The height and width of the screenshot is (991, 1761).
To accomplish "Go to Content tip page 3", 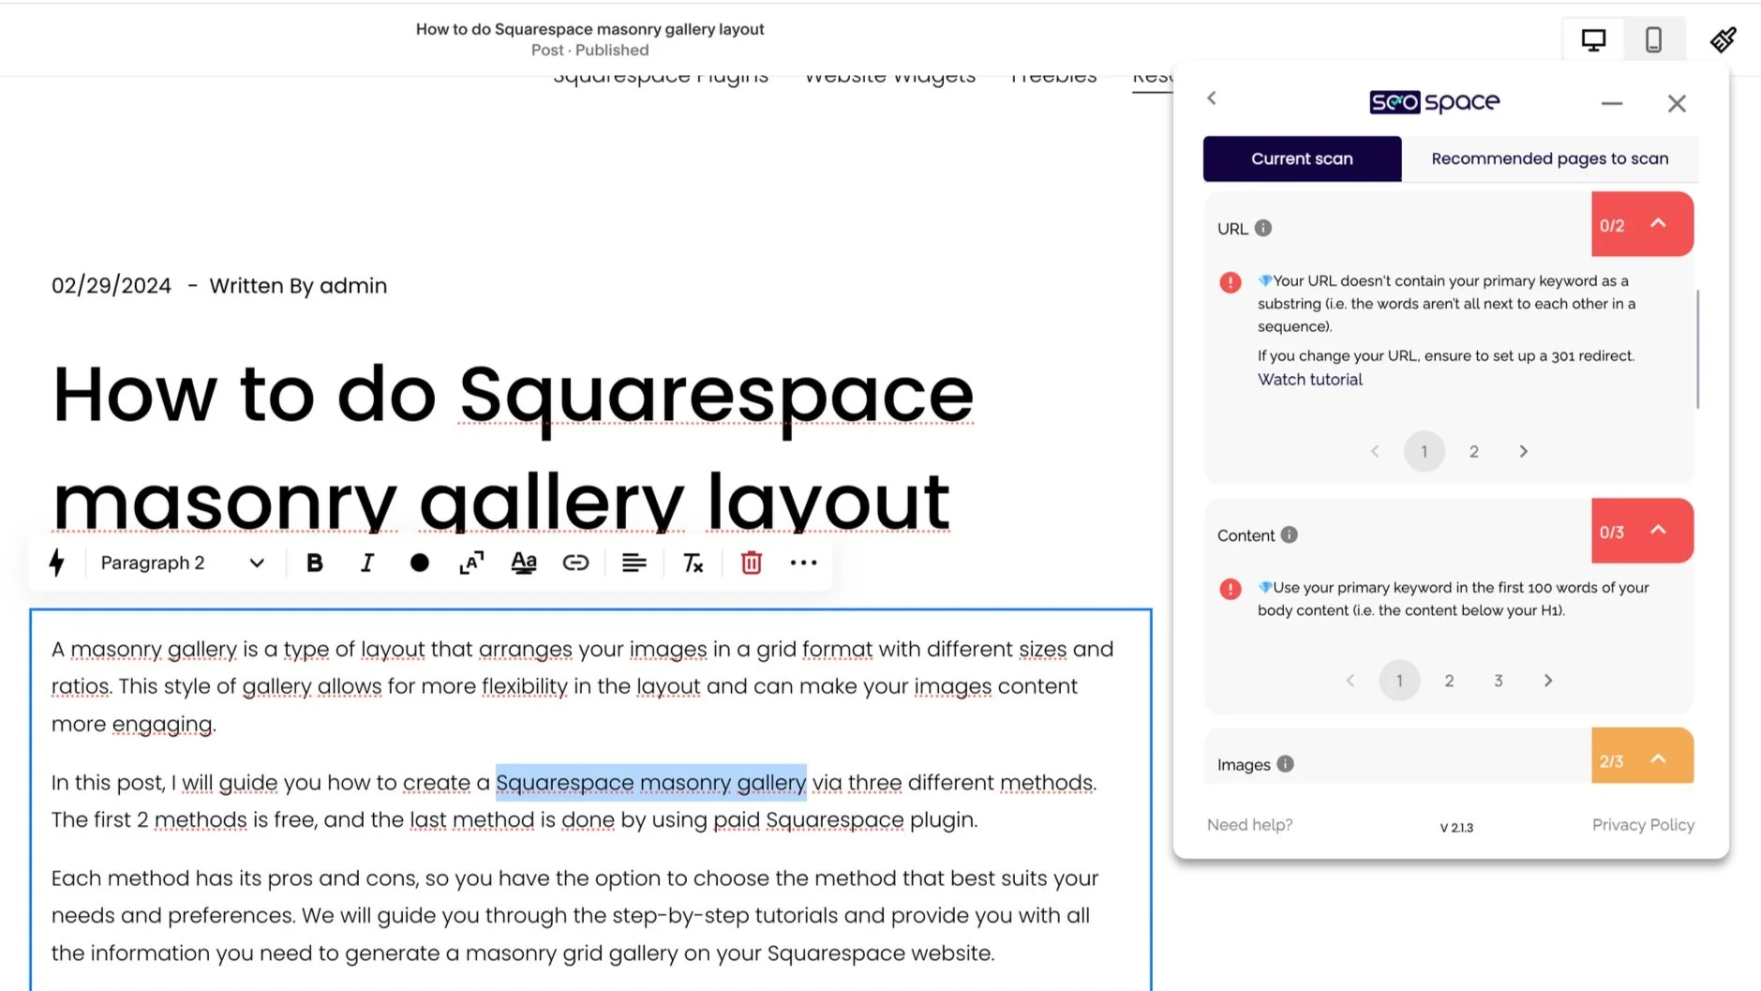I will [x=1499, y=681].
